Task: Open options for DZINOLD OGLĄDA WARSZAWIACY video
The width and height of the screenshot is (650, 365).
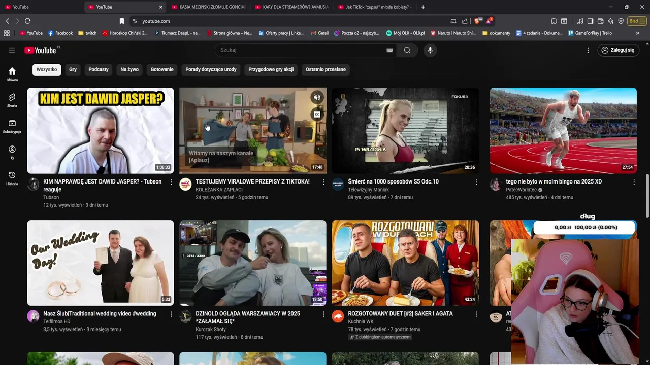Action: pos(323,314)
